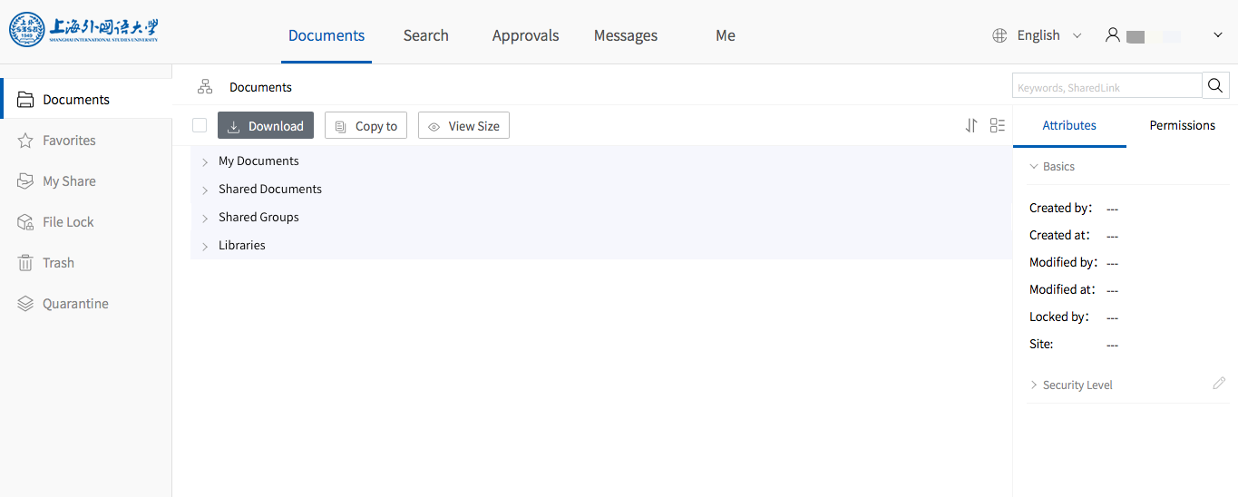This screenshot has width=1238, height=497.
Task: Tick the select-all checkbox beside Download
Action: (x=200, y=126)
